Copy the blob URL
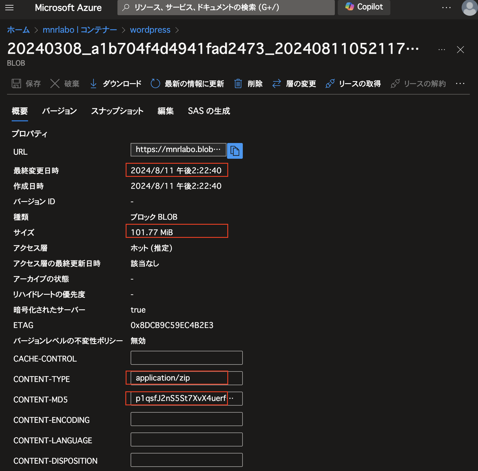The image size is (478, 471). pyautogui.click(x=235, y=151)
